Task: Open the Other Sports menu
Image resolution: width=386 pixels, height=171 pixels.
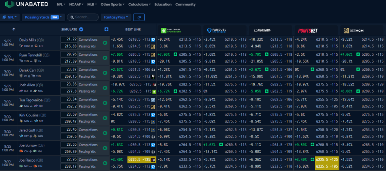Action: pyautogui.click(x=113, y=5)
